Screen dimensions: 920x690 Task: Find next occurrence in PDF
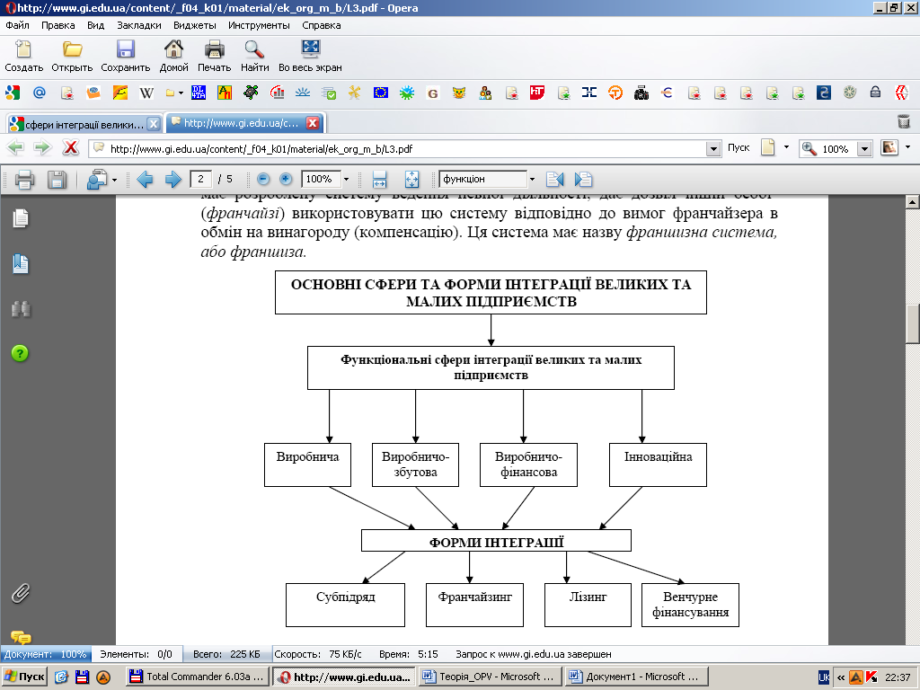coord(583,180)
